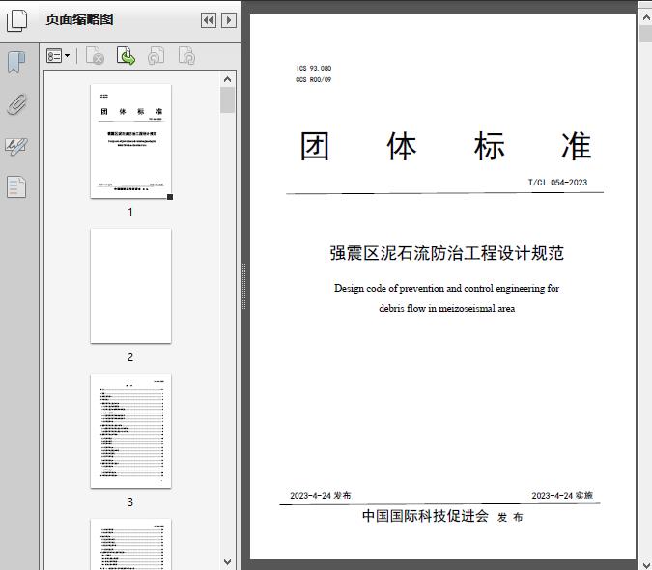652x570 pixels.
Task: Open the Bookmarks panel icon
Action: point(16,63)
